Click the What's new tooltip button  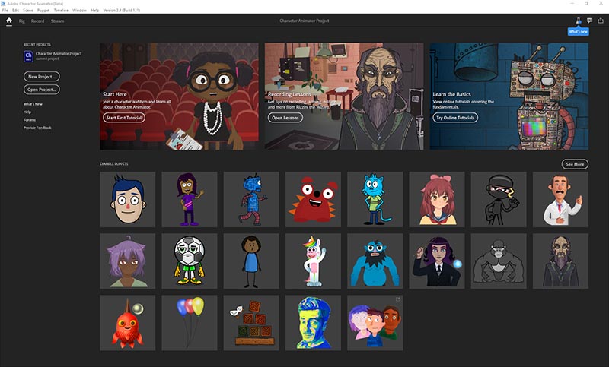pyautogui.click(x=579, y=31)
